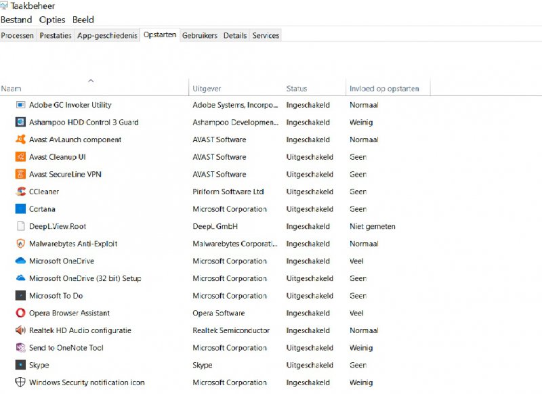The image size is (542, 394).
Task: Click the Send to OneNote Tool icon
Action: pyautogui.click(x=20, y=347)
